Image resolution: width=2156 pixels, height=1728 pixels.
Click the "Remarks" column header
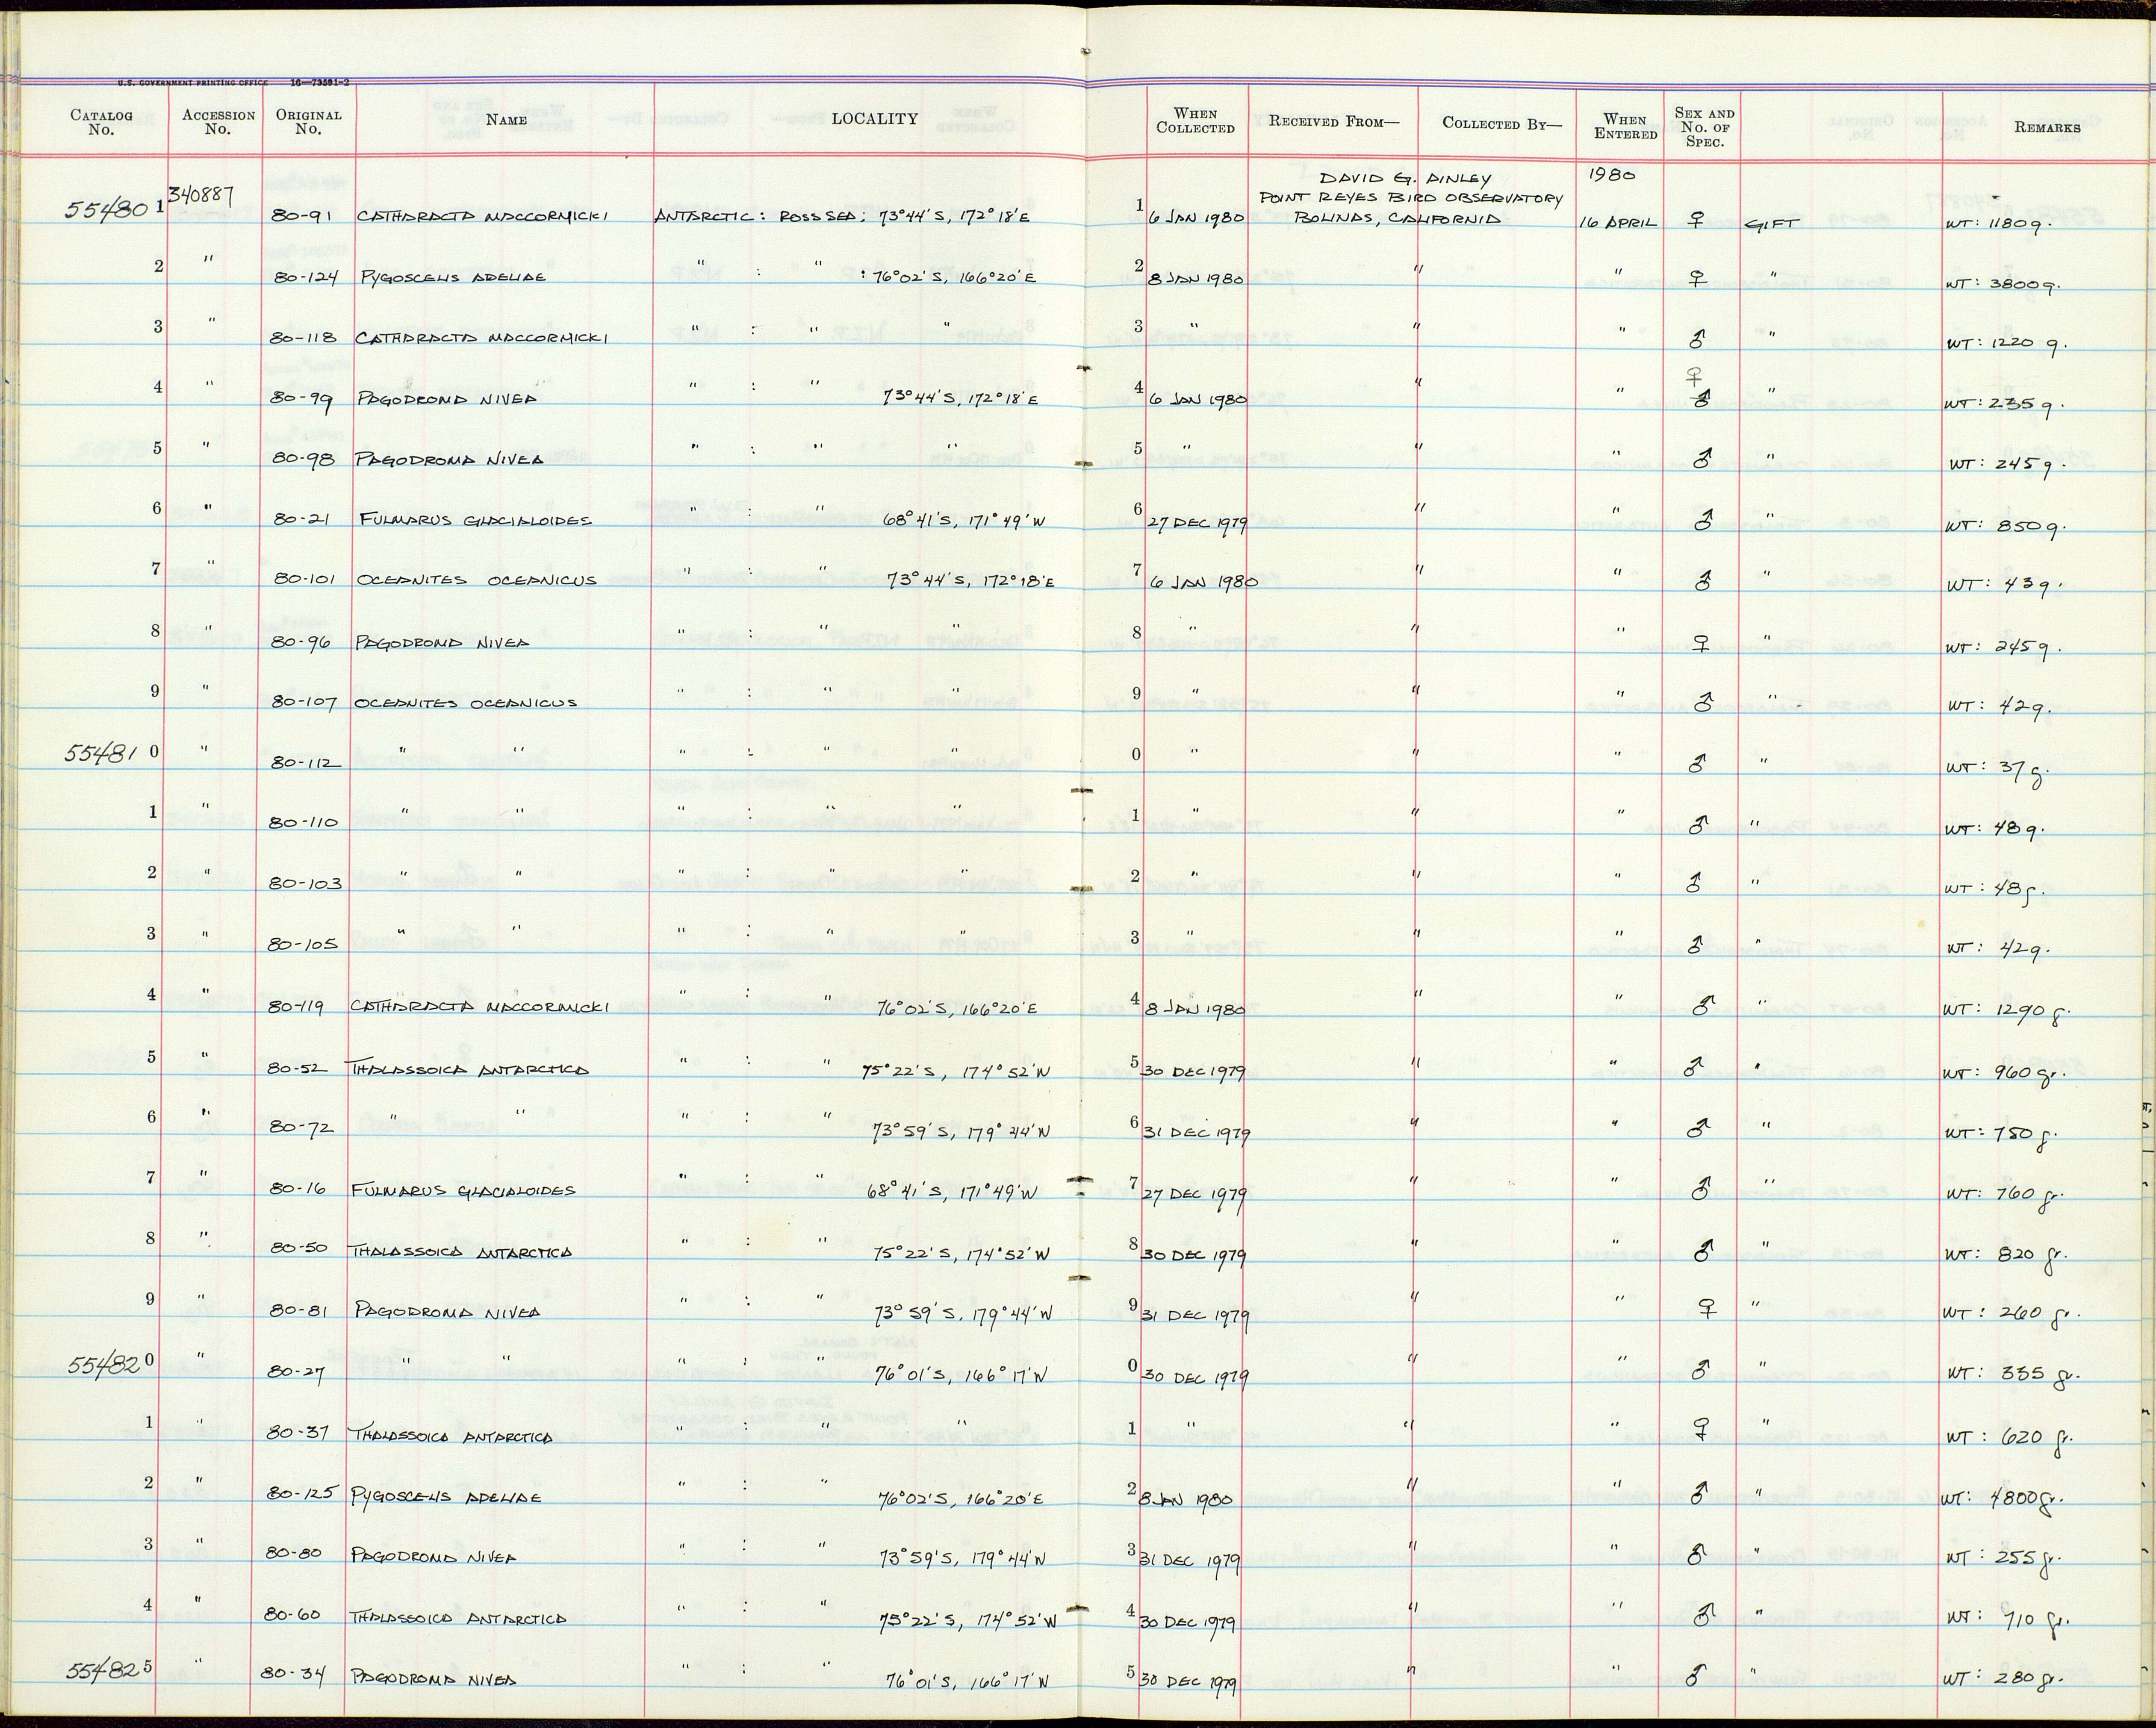pyautogui.click(x=2047, y=127)
